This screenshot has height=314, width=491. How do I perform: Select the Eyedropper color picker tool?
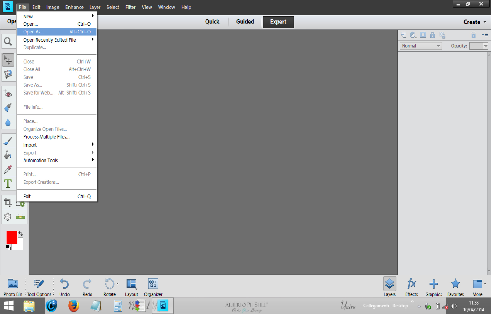(8, 169)
